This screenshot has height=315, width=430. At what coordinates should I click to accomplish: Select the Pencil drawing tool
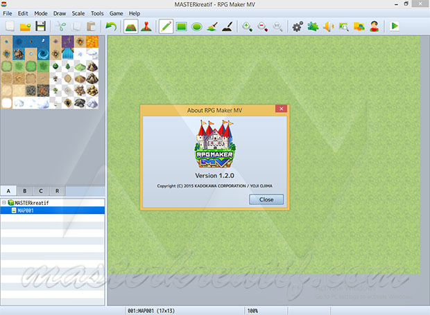[166, 26]
